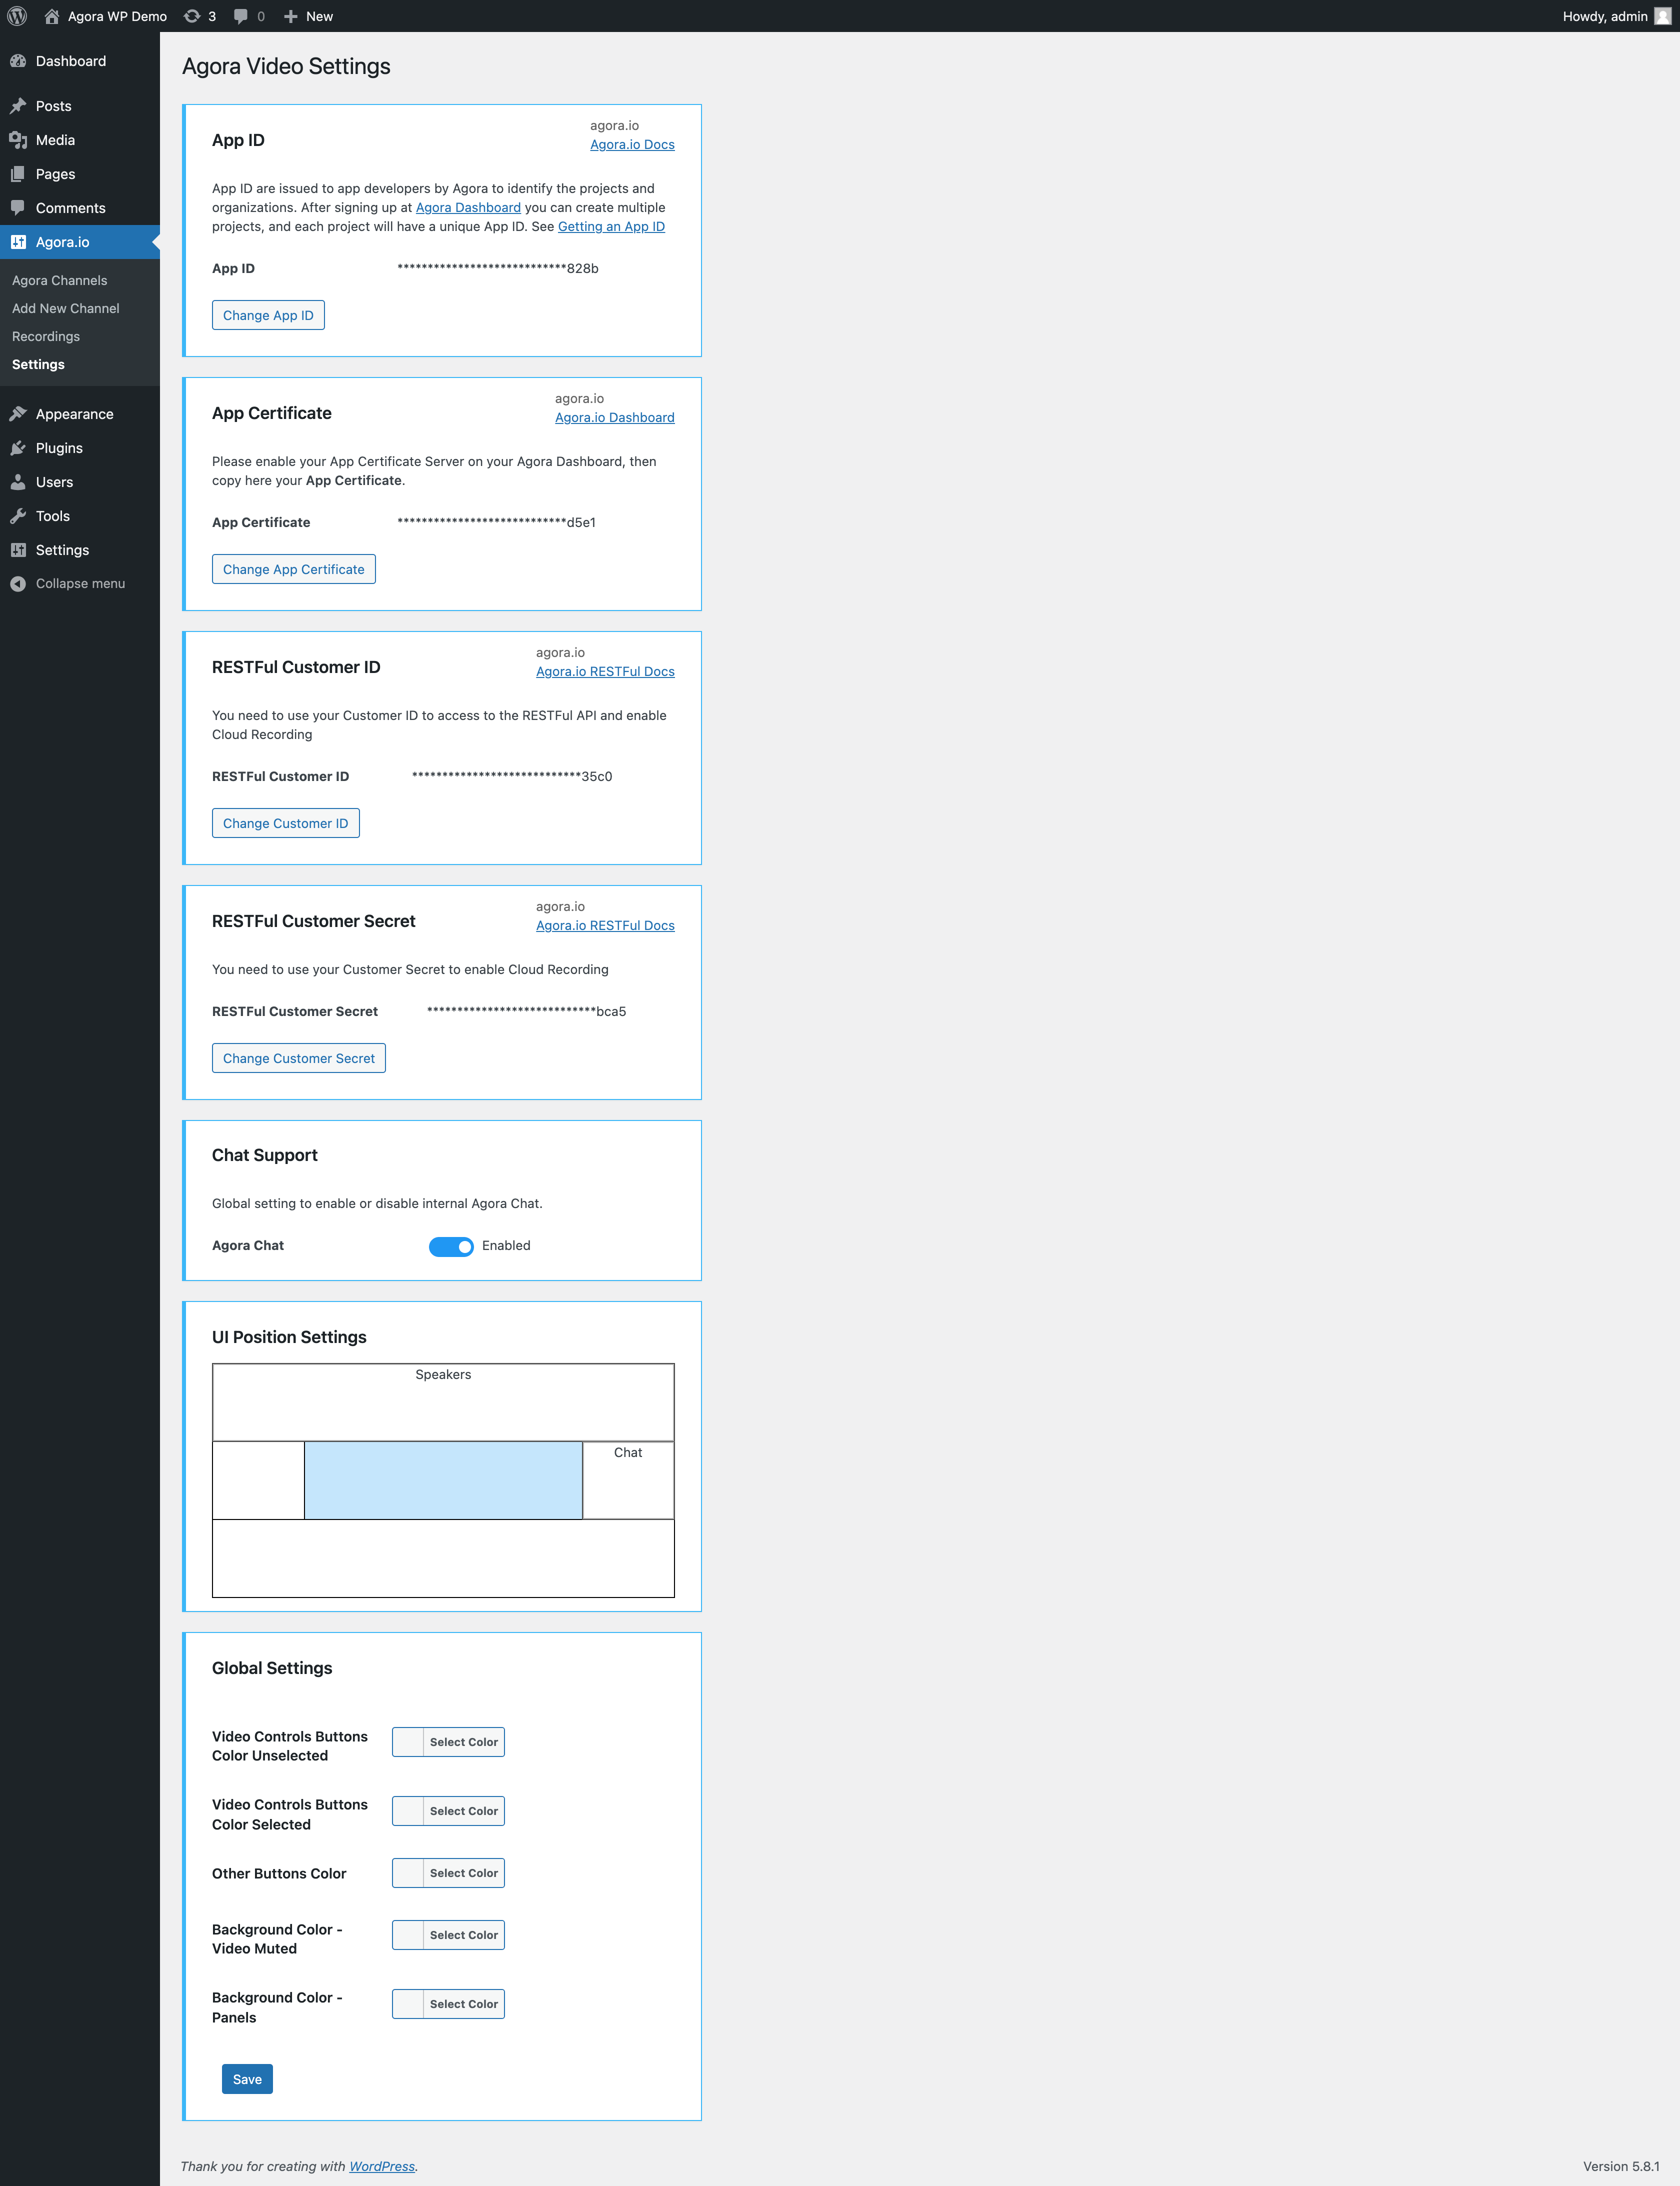Open Agora.io RESTFul Docs link in Customer ID
Screen dimensions: 1680x2186
(605, 672)
